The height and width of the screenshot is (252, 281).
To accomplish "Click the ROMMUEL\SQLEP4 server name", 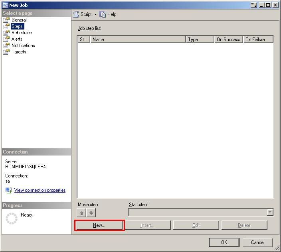I will (x=26, y=167).
